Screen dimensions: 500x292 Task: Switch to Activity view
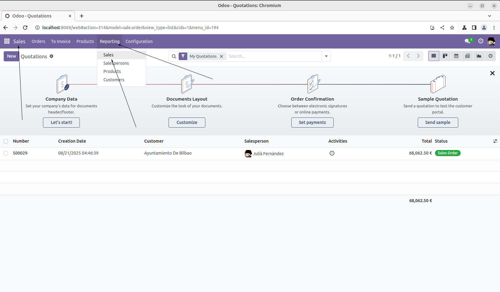point(490,56)
